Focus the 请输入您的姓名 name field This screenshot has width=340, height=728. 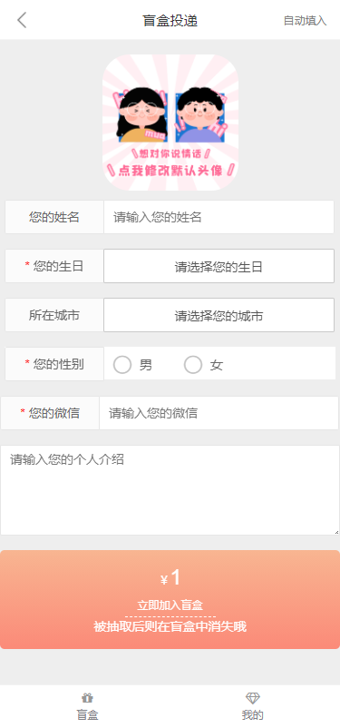[219, 217]
